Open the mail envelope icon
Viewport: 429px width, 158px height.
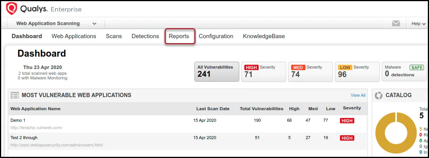coord(396,24)
